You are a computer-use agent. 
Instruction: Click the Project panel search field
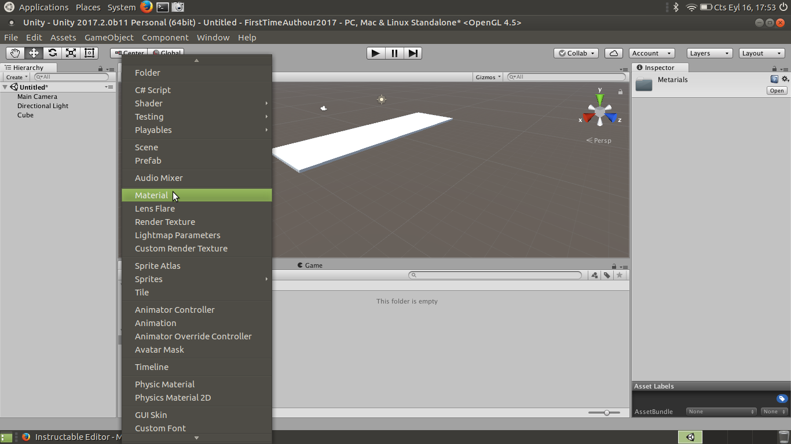pyautogui.click(x=495, y=275)
